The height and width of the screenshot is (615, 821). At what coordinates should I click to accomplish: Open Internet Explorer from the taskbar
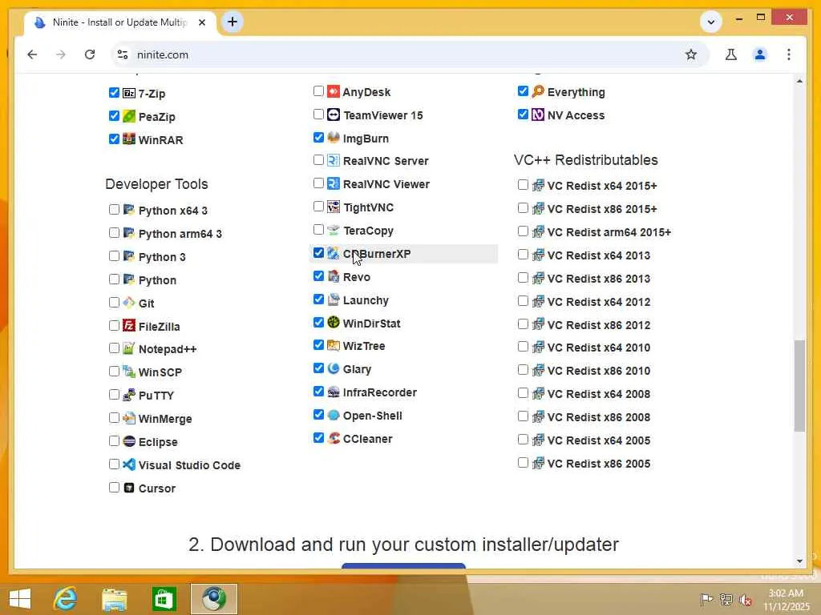coord(66,599)
